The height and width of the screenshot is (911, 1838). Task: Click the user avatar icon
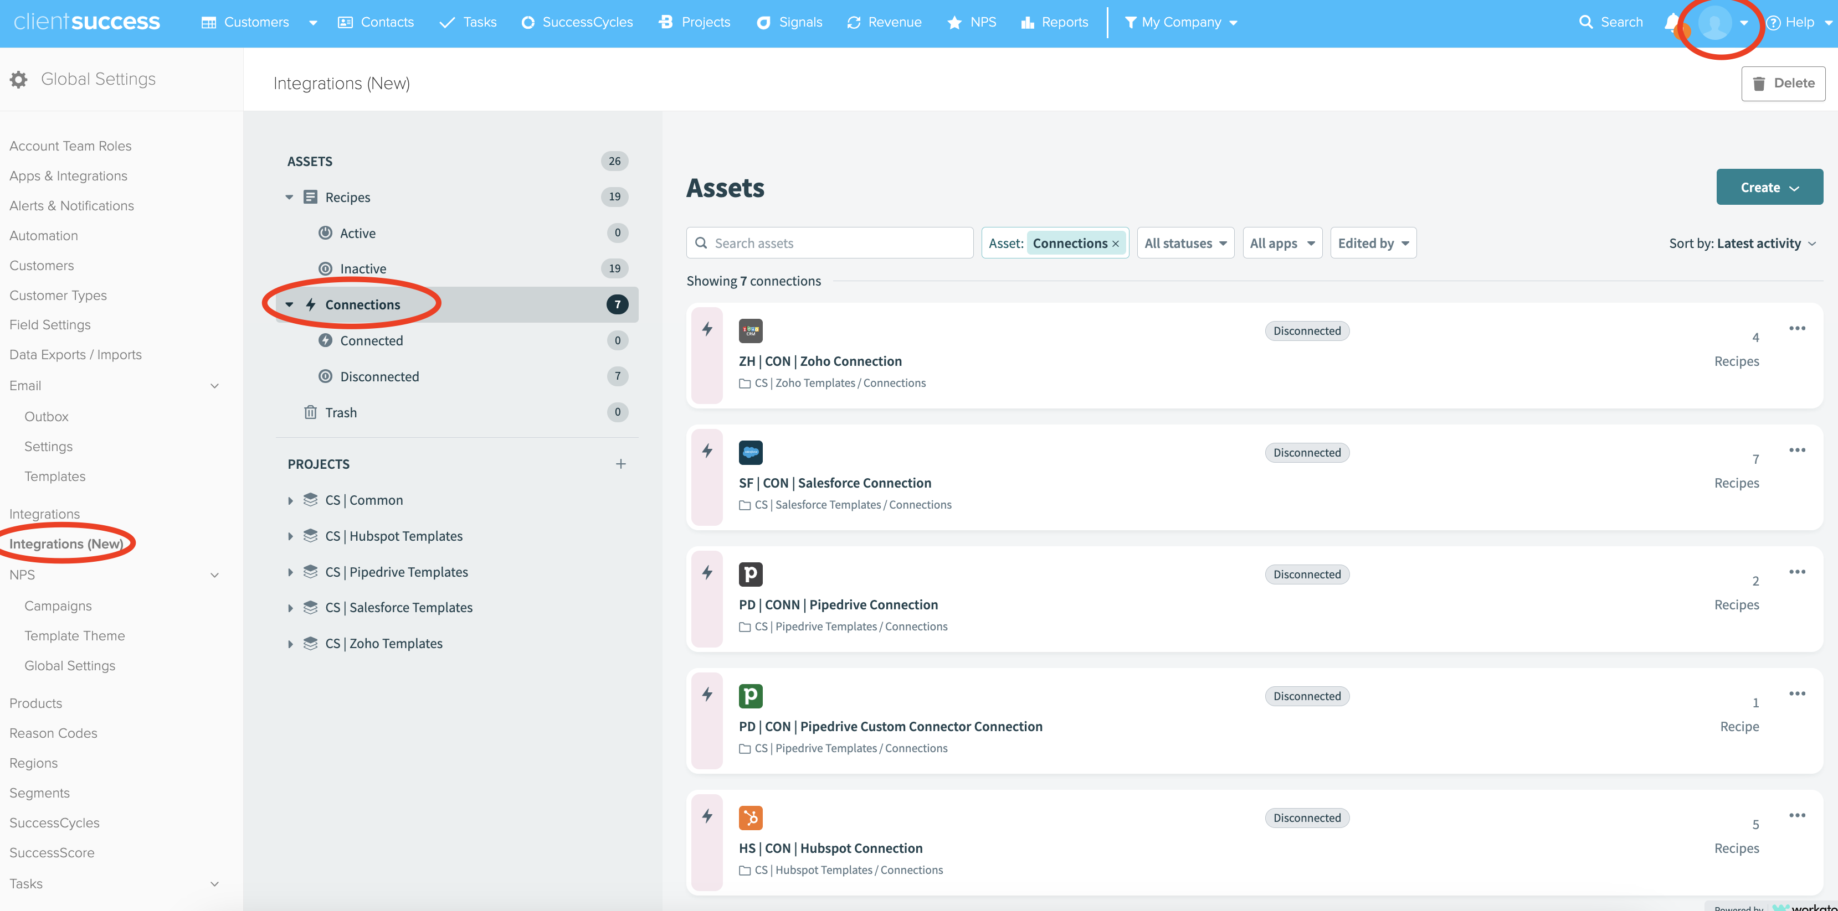(1715, 23)
